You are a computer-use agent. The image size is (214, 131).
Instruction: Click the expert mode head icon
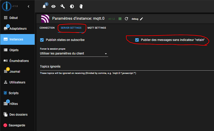click(x=81, y=6)
